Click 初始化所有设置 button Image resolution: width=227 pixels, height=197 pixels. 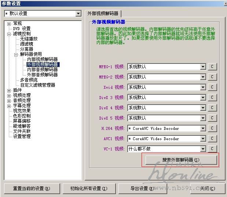point(89,189)
